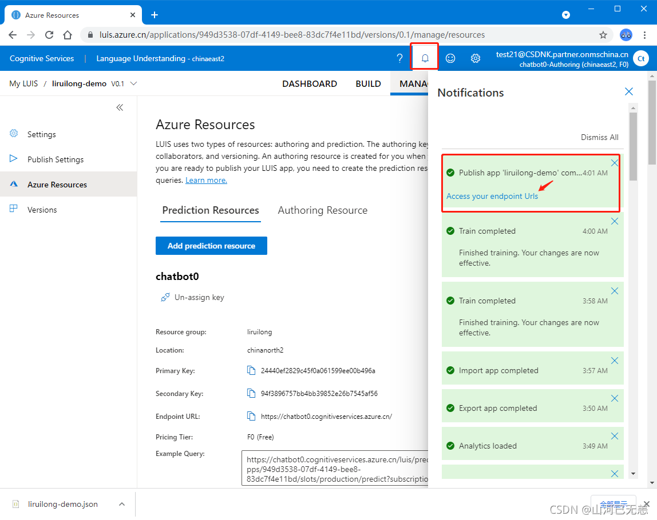Open a new browser tab
Screen dimensions: 657x520
(x=154, y=15)
